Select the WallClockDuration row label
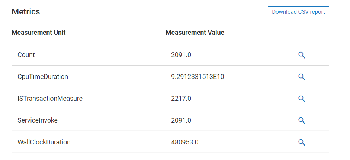Screen dimensions: 350x160 tap(44, 142)
